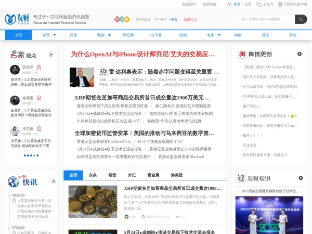This screenshot has width=312, height=234.
Task: Click the 快讯 globe icon
Action: [x=13, y=181]
